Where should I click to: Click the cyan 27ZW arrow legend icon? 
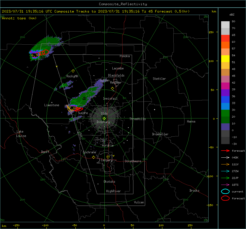[225, 171]
